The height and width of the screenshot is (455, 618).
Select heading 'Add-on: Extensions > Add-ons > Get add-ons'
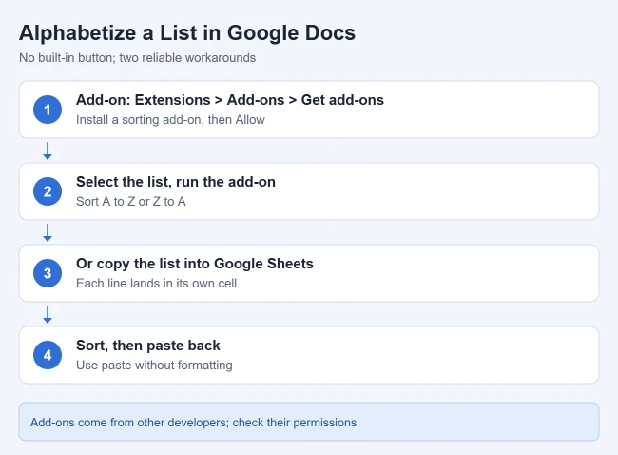pos(230,100)
